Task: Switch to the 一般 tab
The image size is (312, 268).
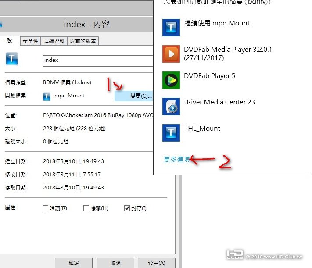Action: (x=10, y=41)
